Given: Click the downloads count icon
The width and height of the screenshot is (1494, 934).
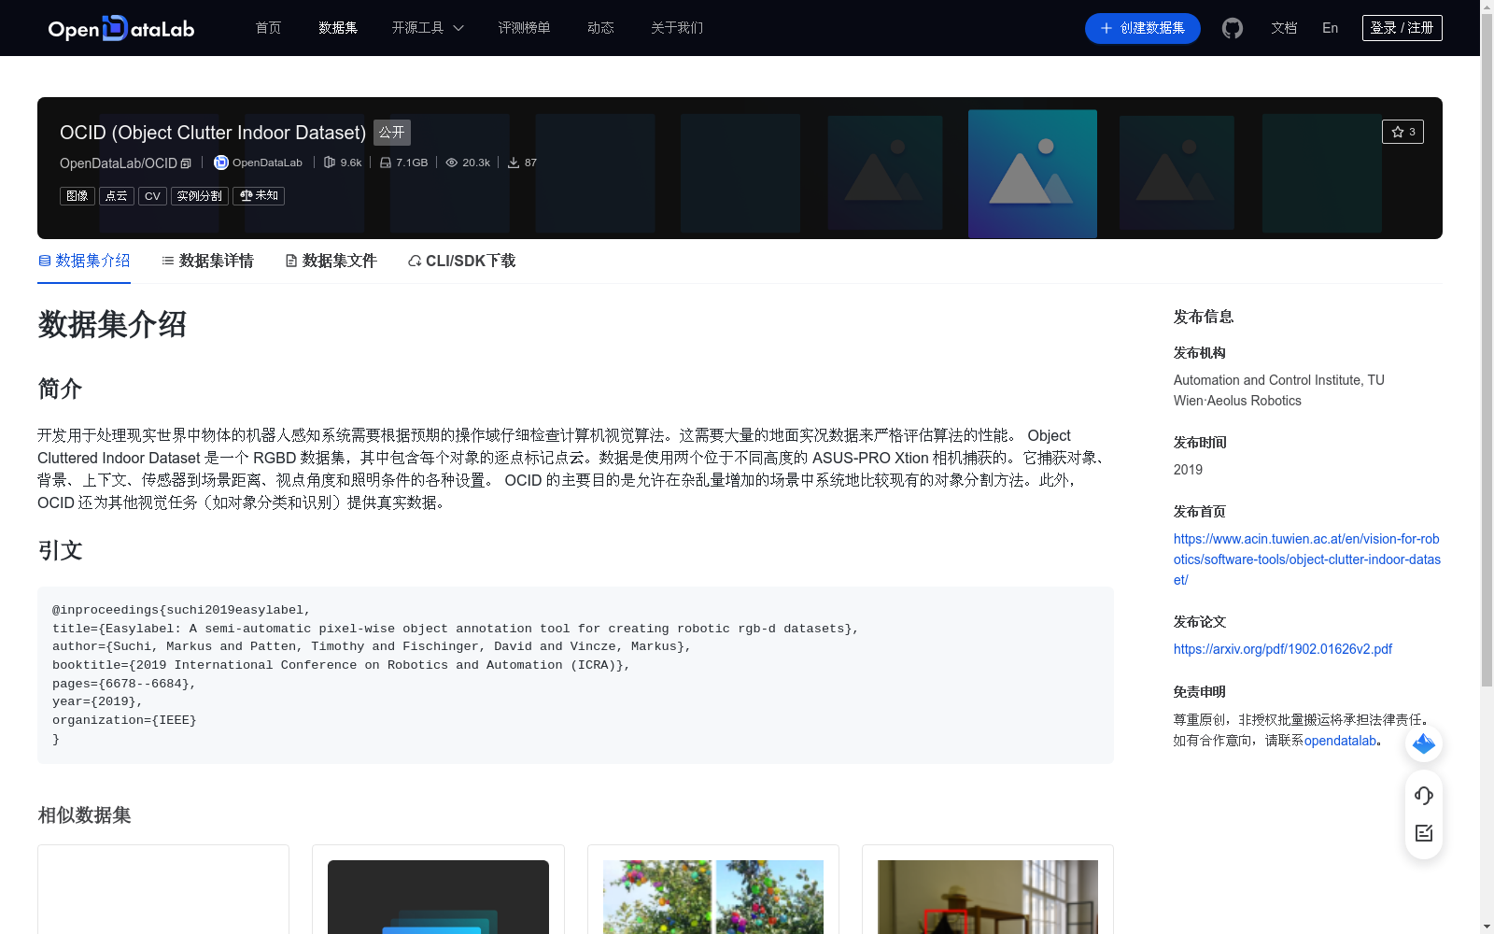Looking at the screenshot, I should tap(513, 163).
